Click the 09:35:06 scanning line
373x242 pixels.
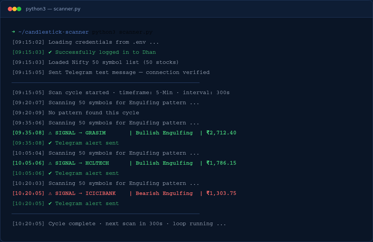pyautogui.click(x=106, y=122)
